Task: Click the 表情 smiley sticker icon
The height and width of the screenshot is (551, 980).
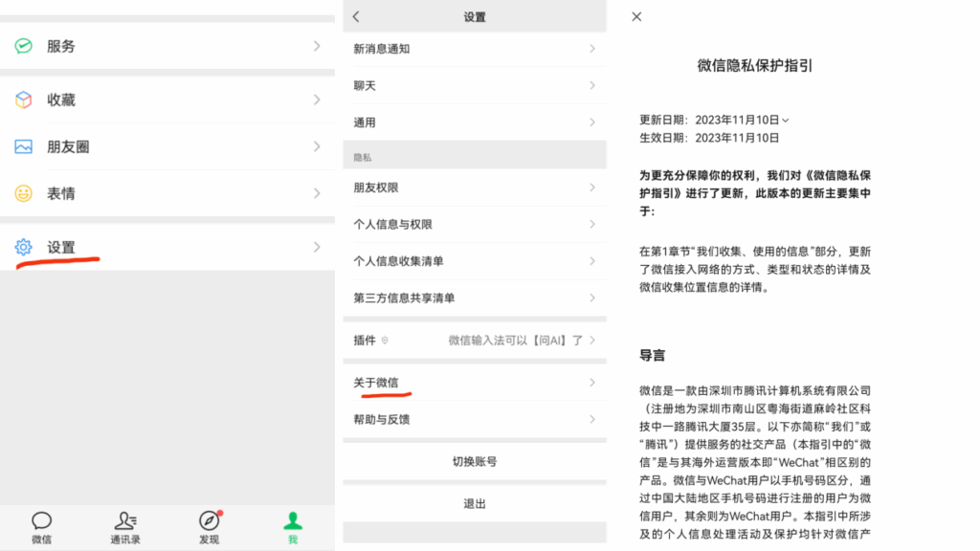Action: click(22, 193)
